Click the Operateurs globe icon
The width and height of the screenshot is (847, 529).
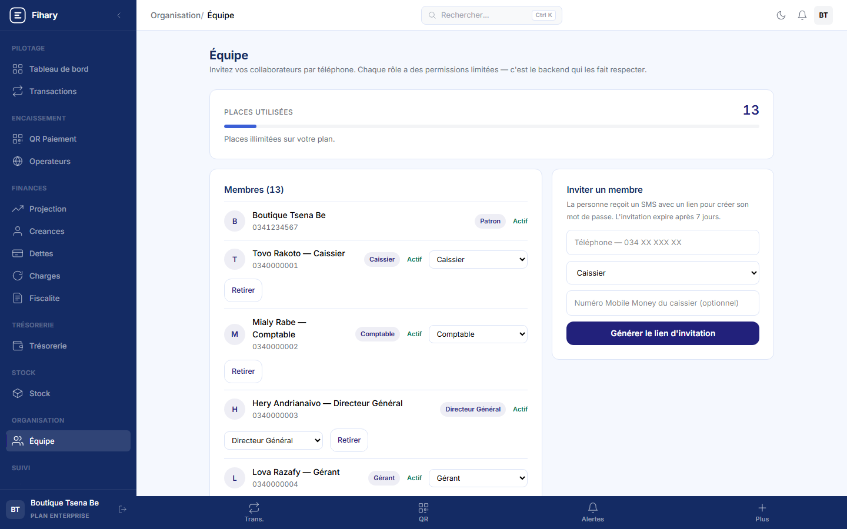tap(18, 161)
